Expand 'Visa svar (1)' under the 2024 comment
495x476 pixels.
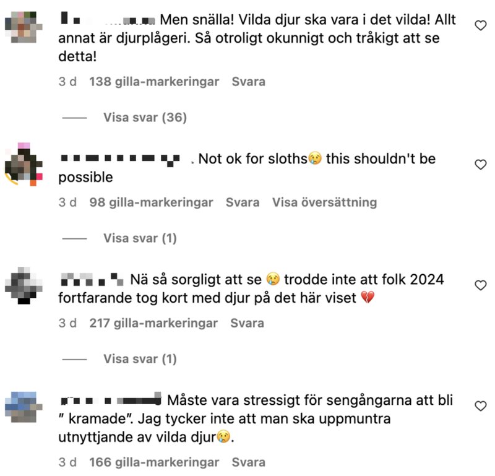coord(140,359)
